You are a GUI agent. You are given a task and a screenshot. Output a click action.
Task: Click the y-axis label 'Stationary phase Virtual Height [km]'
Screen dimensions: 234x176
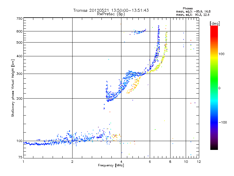(x=13, y=88)
